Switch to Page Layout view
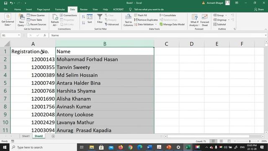Viewport: 268px width, 151px height. 221,141
